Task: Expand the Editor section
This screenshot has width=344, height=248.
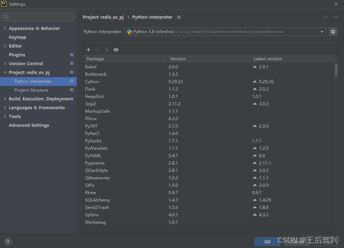Action: coord(5,46)
